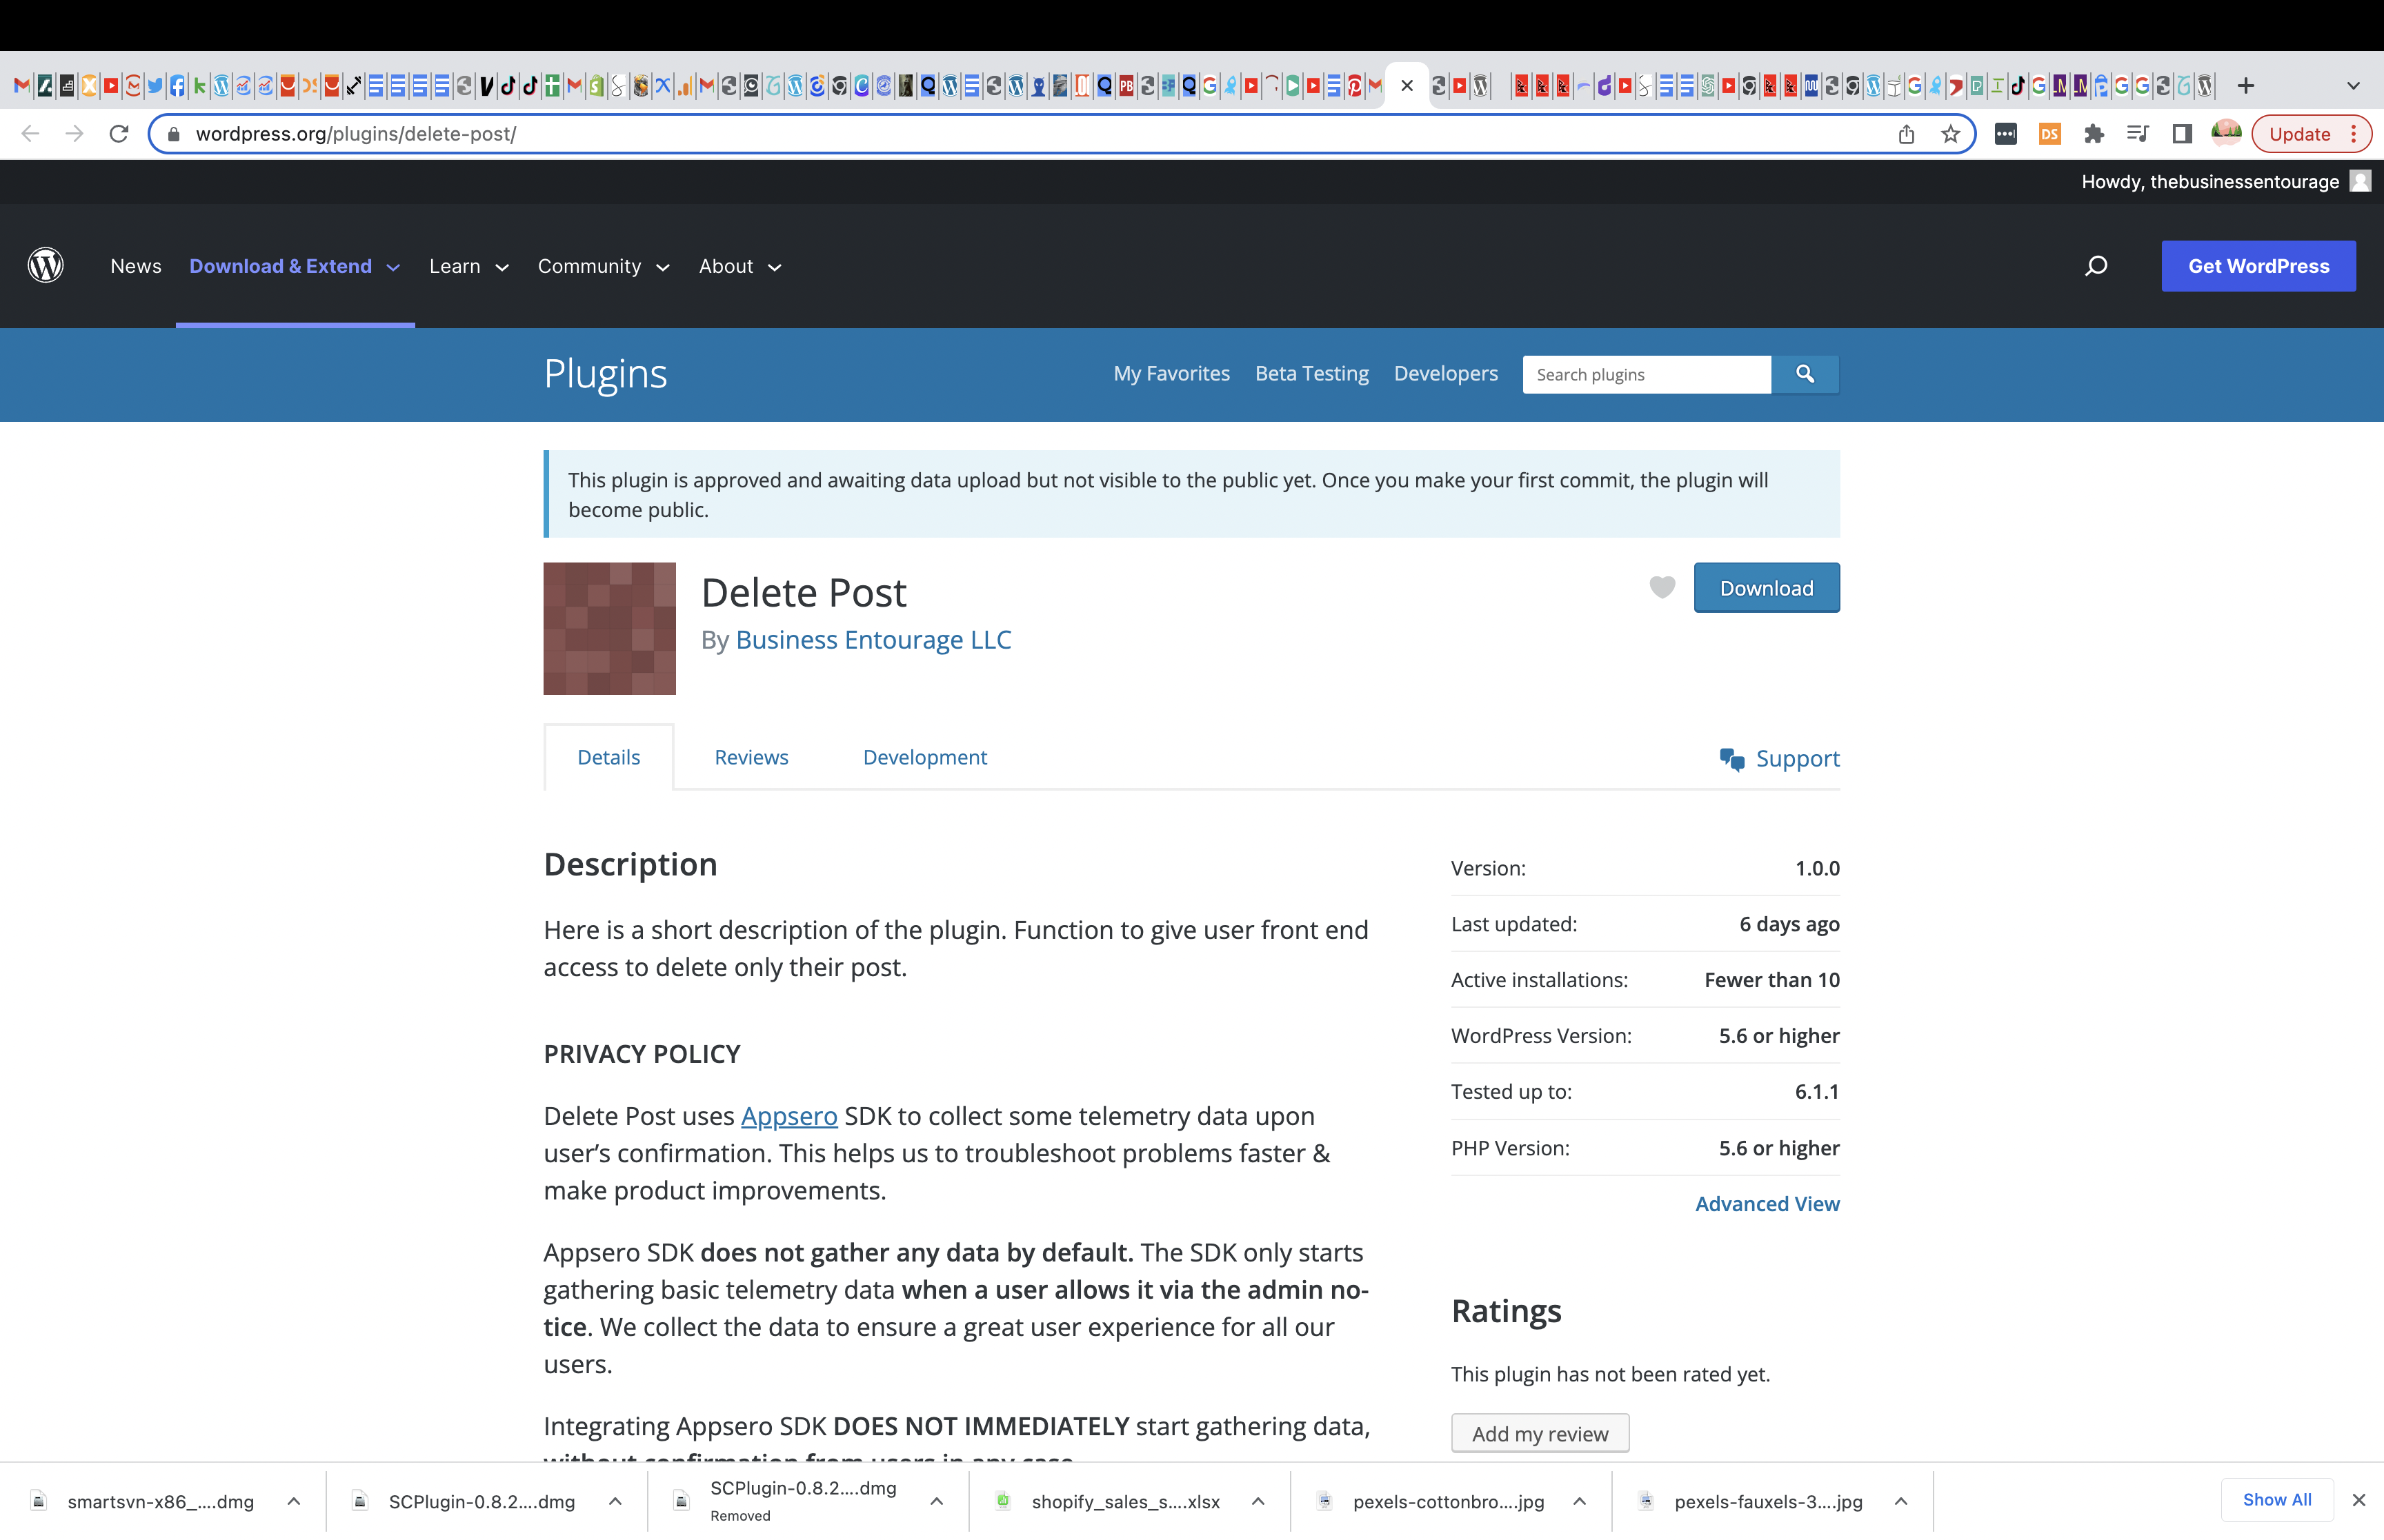Open the media control icon in the toolbar
Viewport: 2384px width, 1540px height.
2138,134
